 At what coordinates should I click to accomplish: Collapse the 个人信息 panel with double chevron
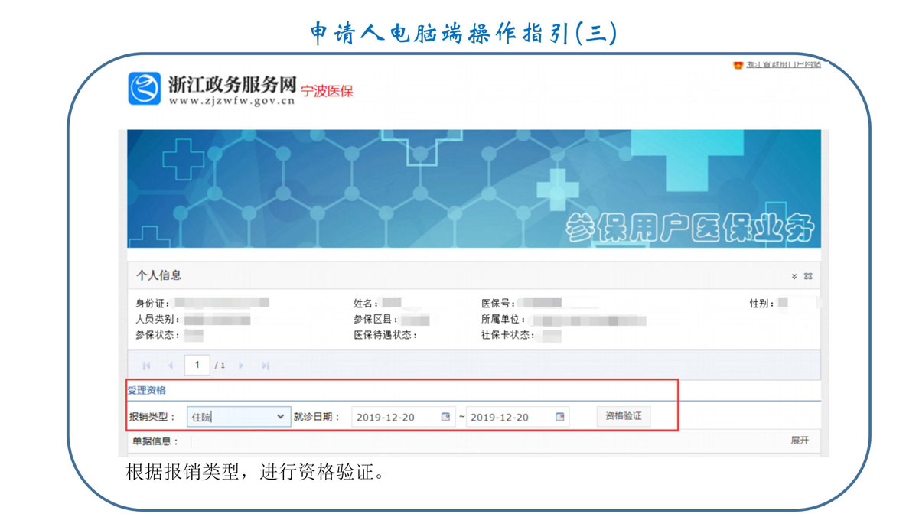794,276
